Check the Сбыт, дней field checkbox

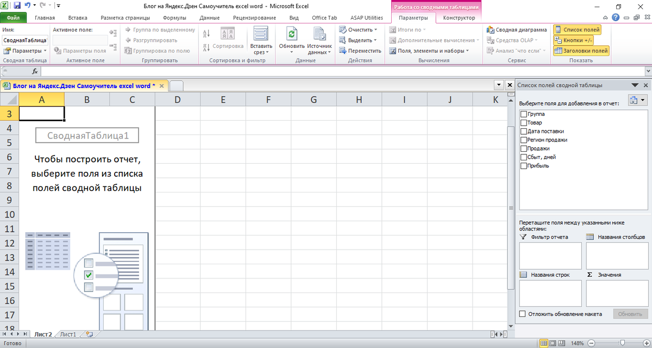tap(524, 157)
